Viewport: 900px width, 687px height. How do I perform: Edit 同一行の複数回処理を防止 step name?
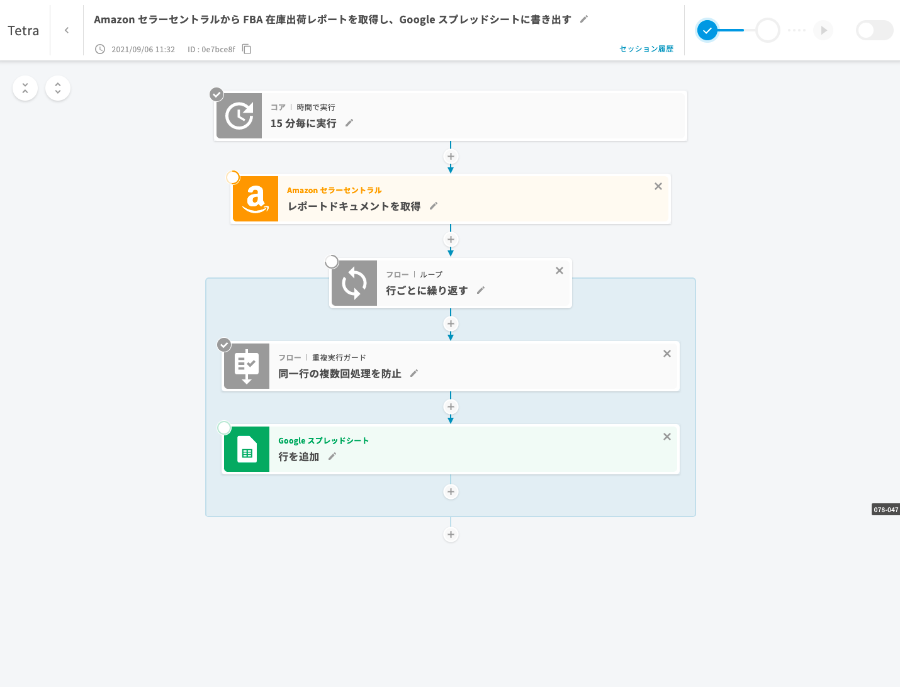[414, 374]
